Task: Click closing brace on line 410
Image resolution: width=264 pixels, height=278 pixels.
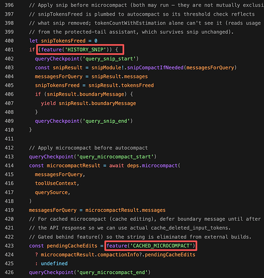Action: (x=31, y=130)
